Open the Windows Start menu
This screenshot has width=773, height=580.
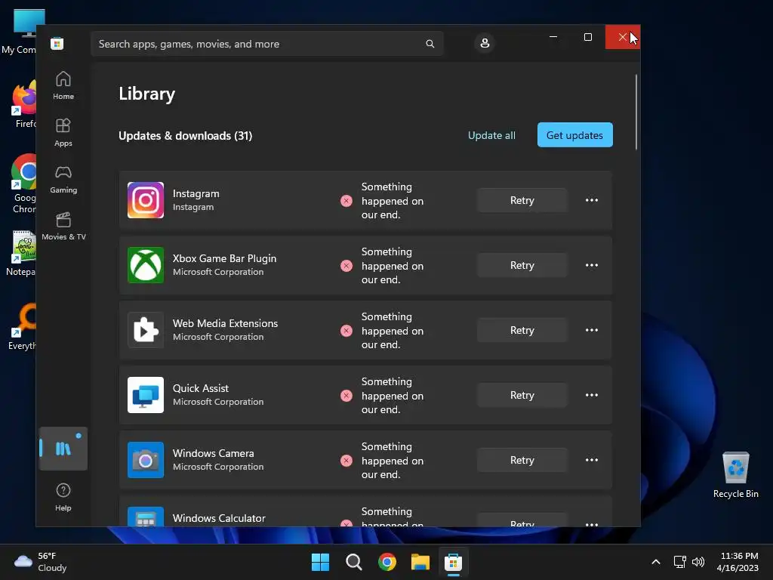[x=320, y=562]
